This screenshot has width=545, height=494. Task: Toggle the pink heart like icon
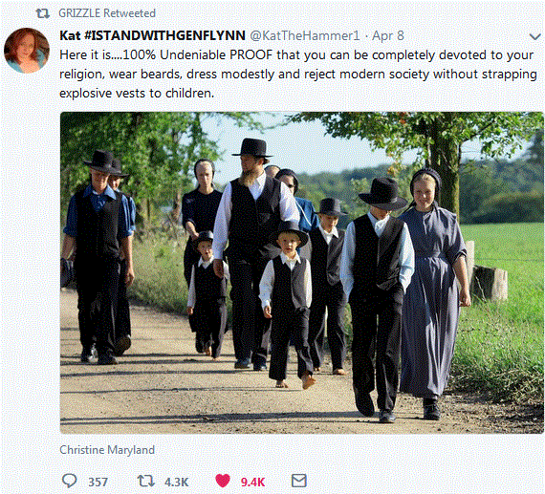click(x=223, y=481)
